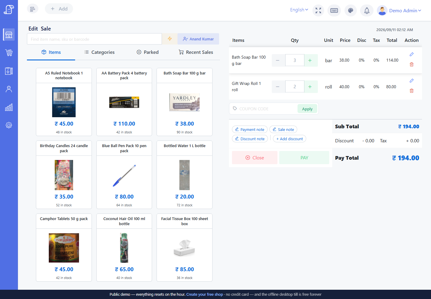431x299 pixels.
Task: Add a Payment note
Action: point(250,129)
